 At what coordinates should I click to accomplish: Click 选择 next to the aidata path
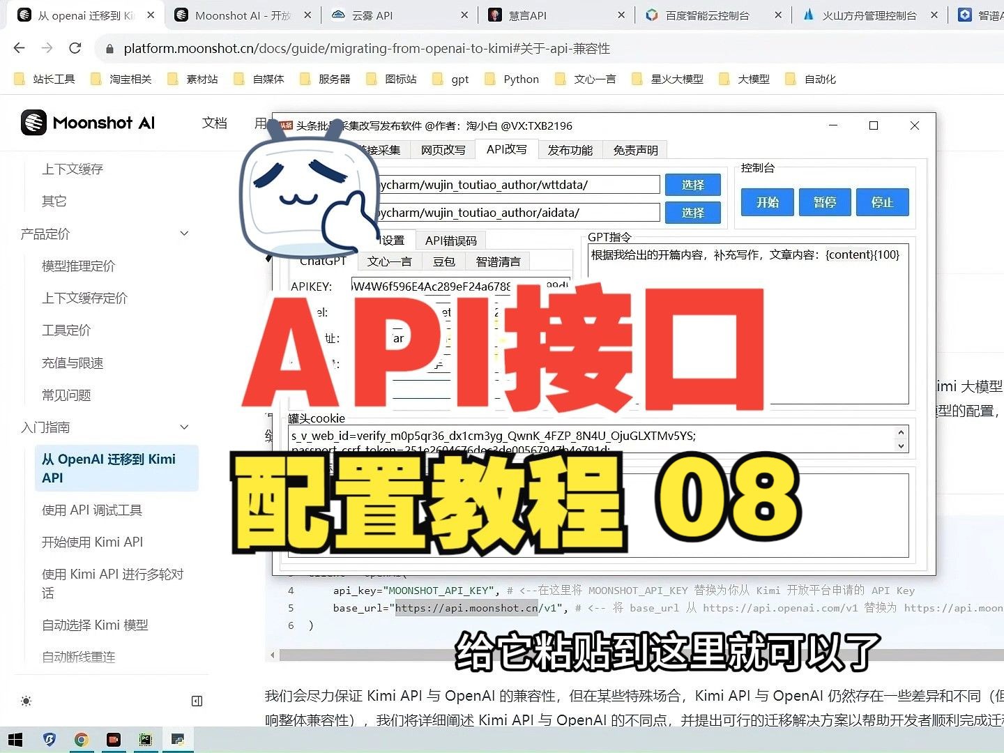coord(693,213)
